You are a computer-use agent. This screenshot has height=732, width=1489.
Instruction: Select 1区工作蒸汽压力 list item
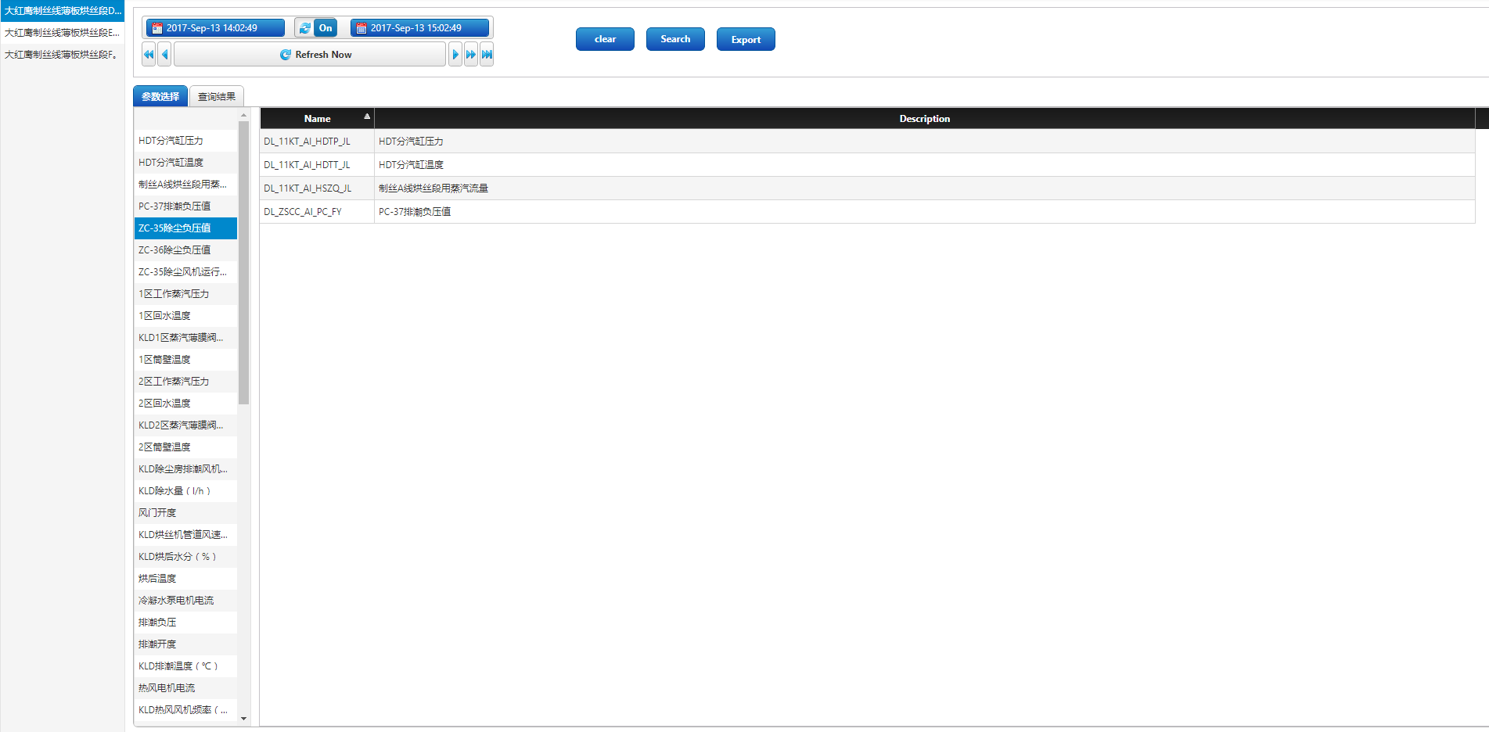pyautogui.click(x=185, y=294)
